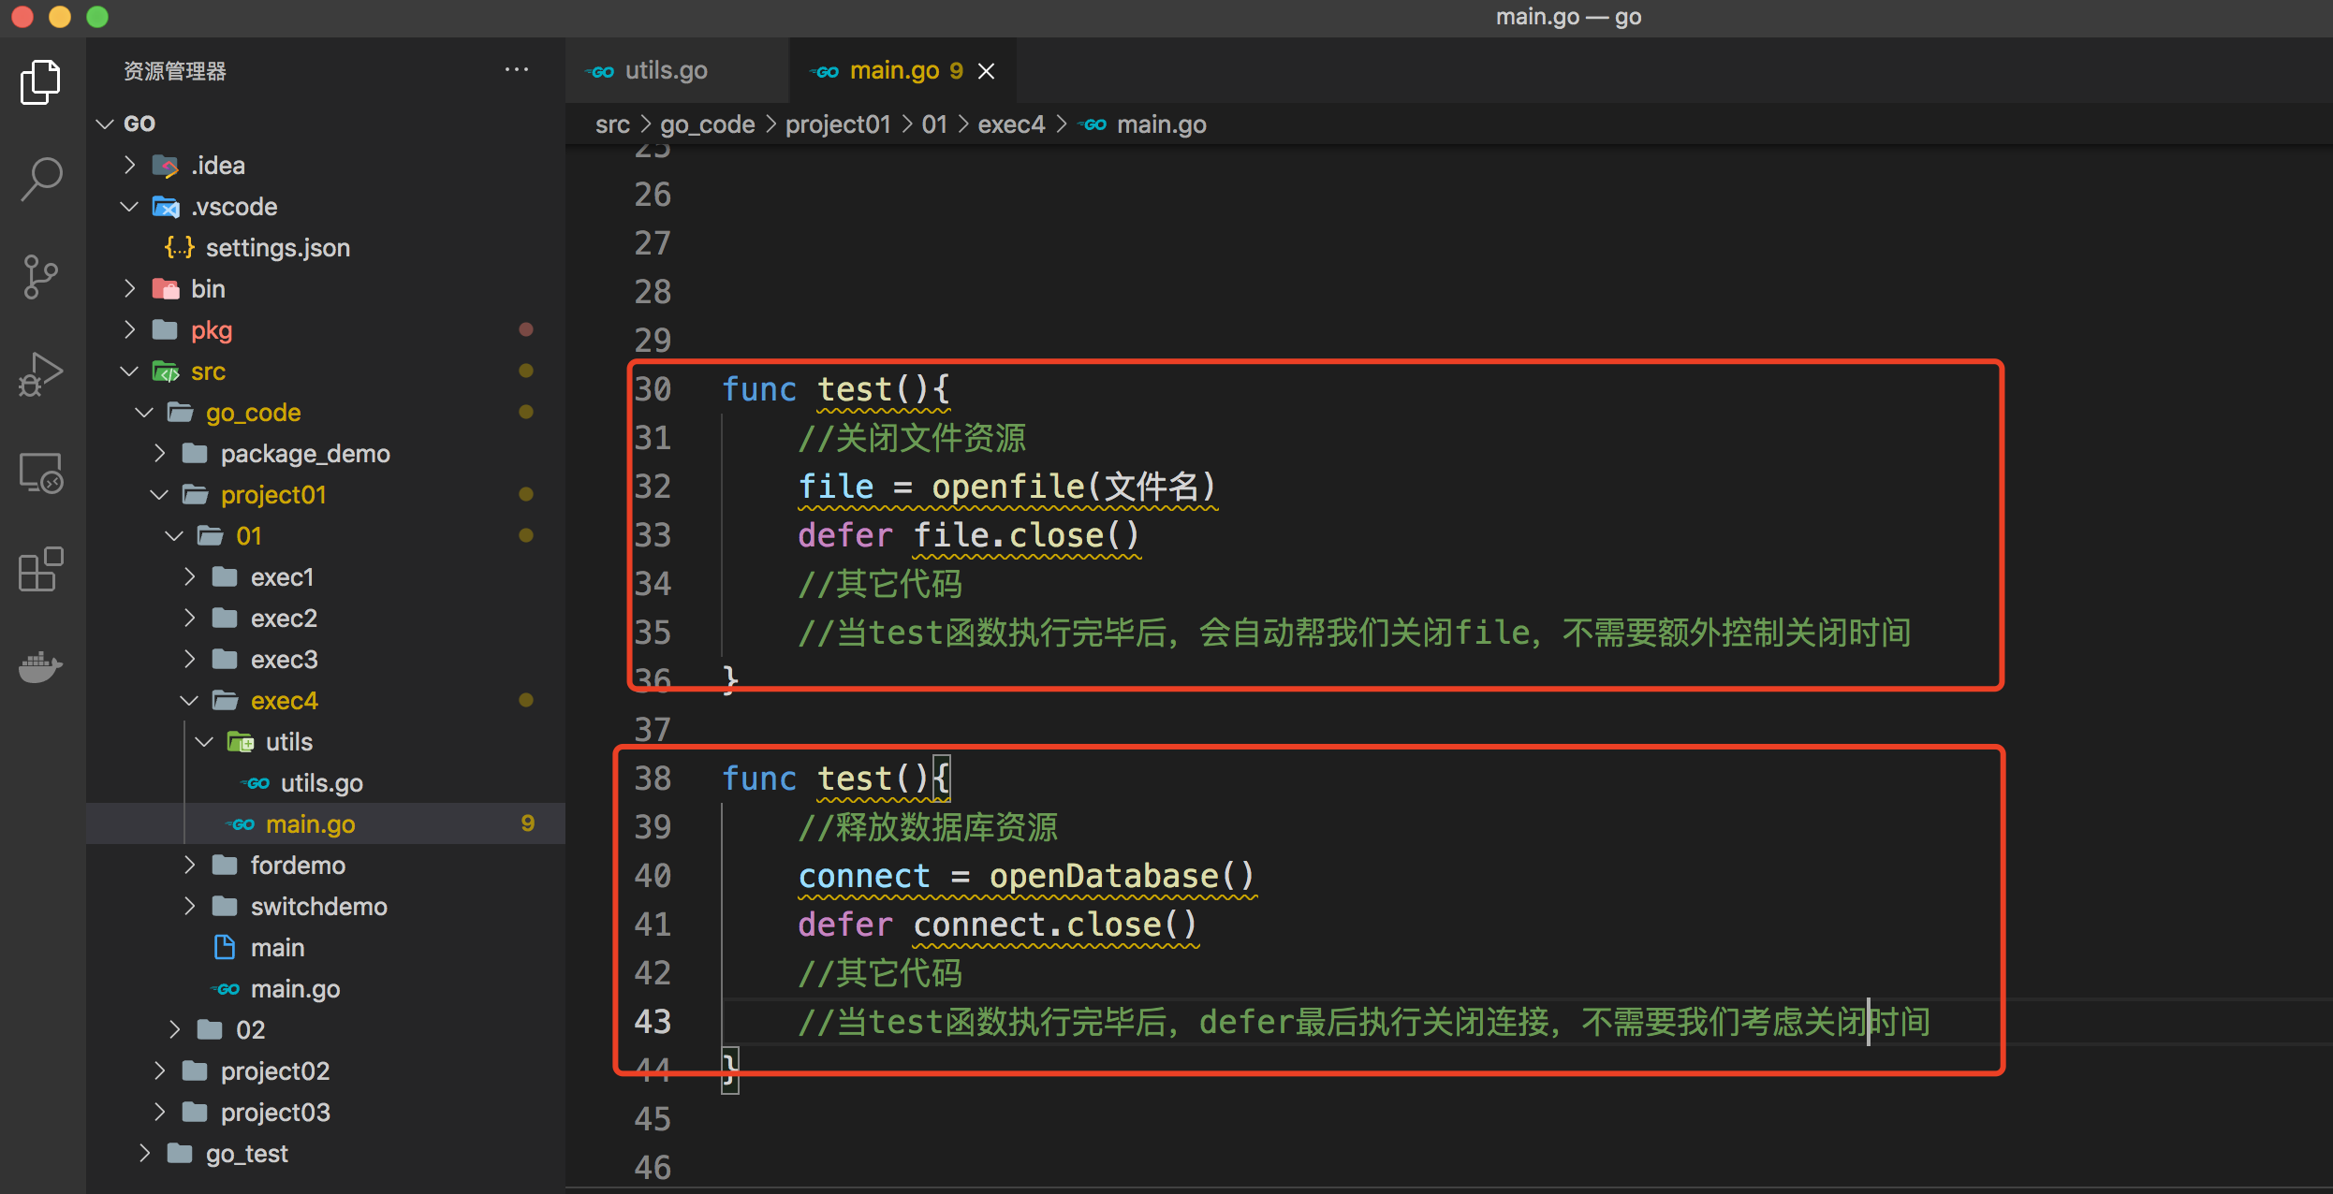Click line number 43 in the gutter
2333x1194 pixels.
click(653, 1021)
